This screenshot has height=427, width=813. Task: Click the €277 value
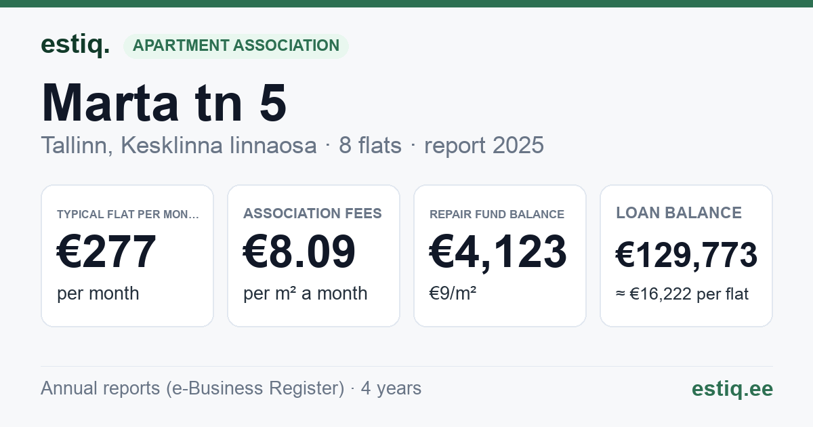(x=106, y=251)
